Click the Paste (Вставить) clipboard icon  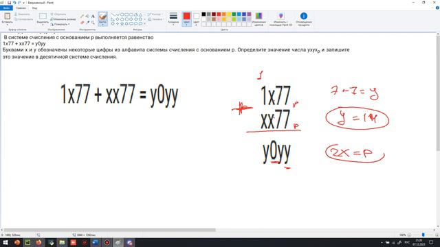tap(7, 16)
